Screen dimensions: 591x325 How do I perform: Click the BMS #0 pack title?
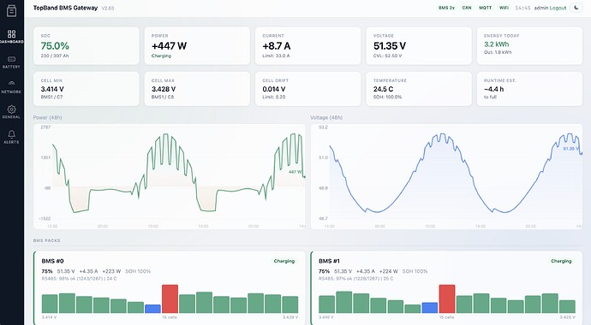point(53,261)
